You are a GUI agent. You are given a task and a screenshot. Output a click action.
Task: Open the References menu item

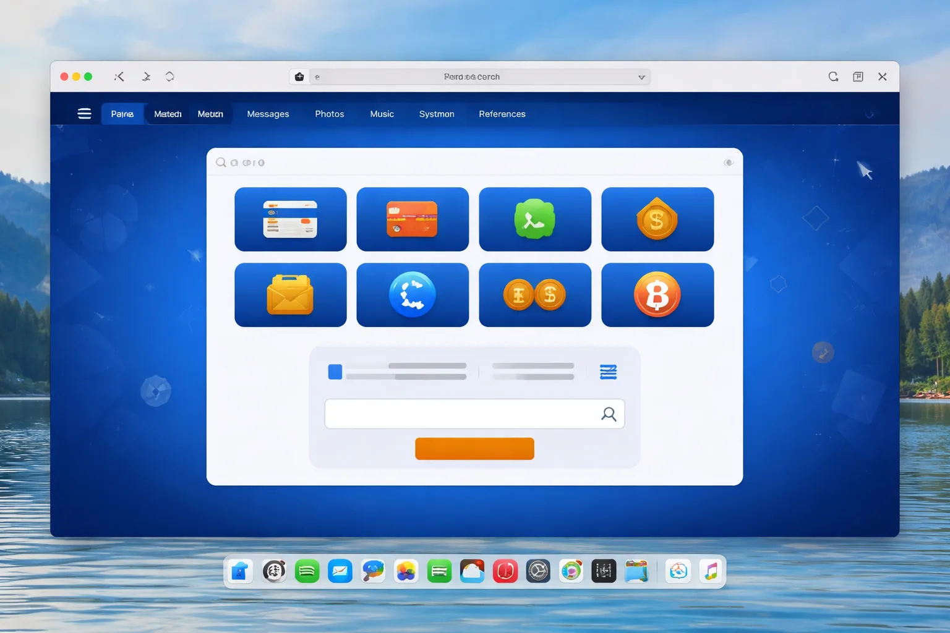(x=502, y=114)
